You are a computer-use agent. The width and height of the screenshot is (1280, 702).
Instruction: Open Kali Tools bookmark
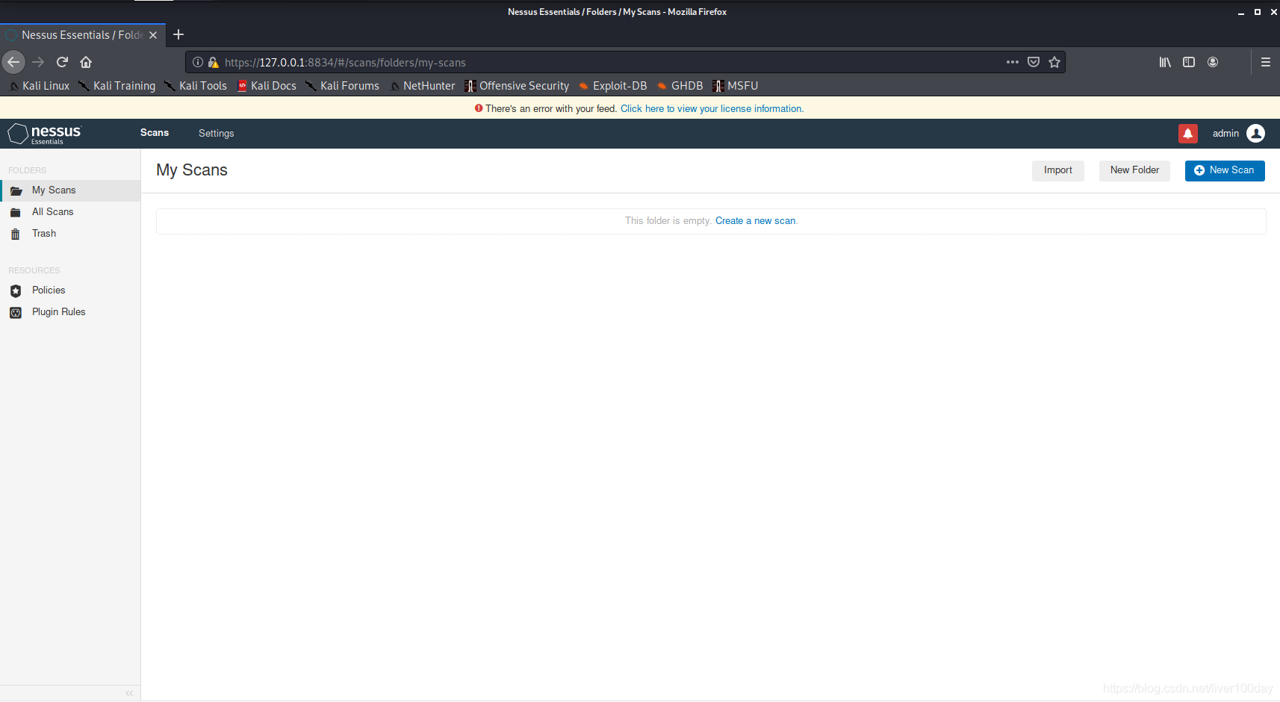[x=196, y=86]
